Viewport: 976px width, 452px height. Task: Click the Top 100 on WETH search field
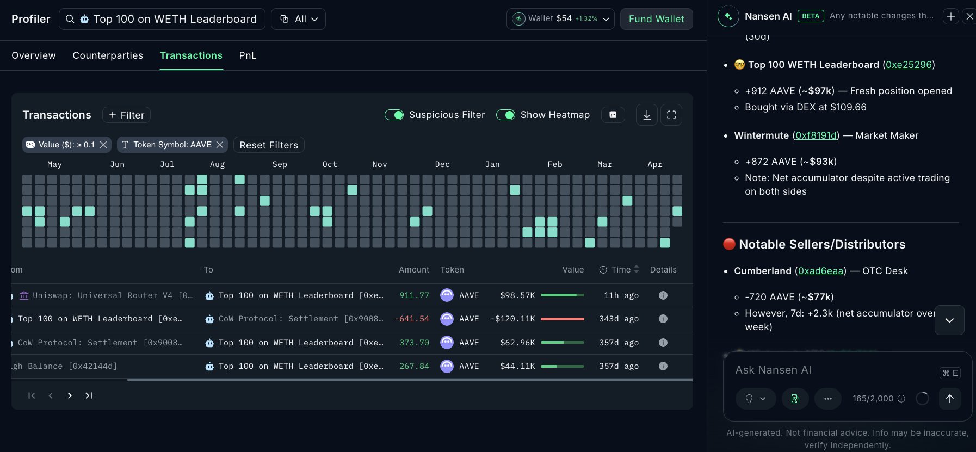click(x=162, y=19)
